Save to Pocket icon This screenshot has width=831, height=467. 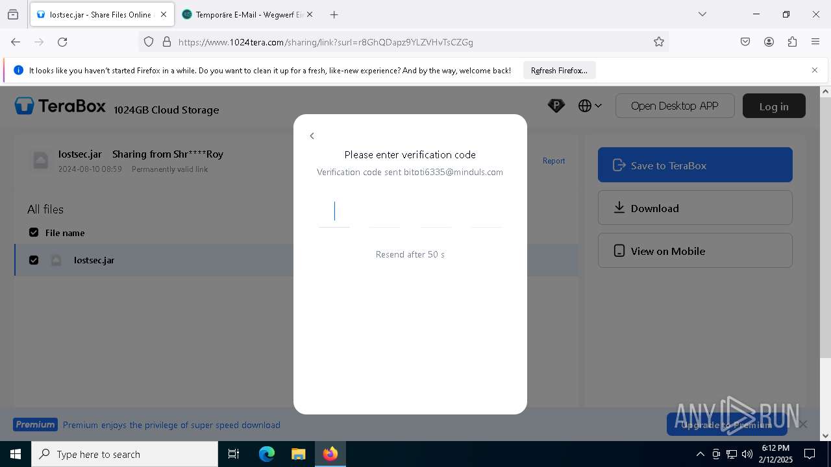[x=745, y=42]
